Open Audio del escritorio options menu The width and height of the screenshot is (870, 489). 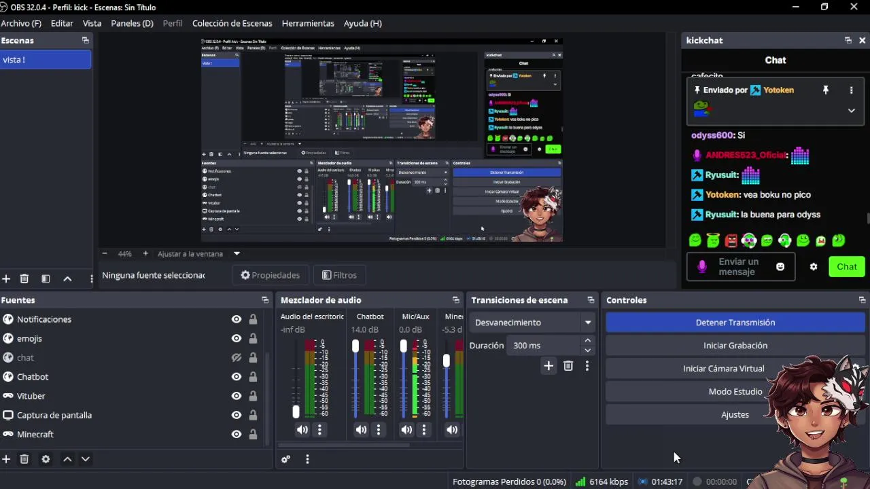point(319,429)
